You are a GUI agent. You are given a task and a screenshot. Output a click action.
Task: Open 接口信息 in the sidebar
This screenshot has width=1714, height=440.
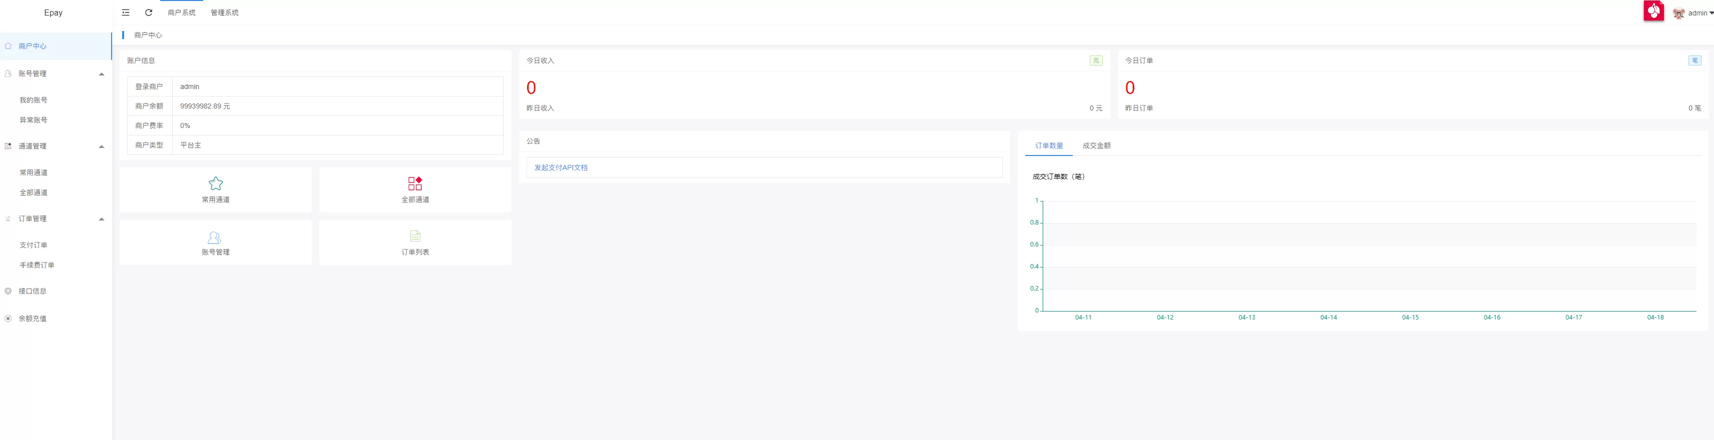pyautogui.click(x=33, y=291)
